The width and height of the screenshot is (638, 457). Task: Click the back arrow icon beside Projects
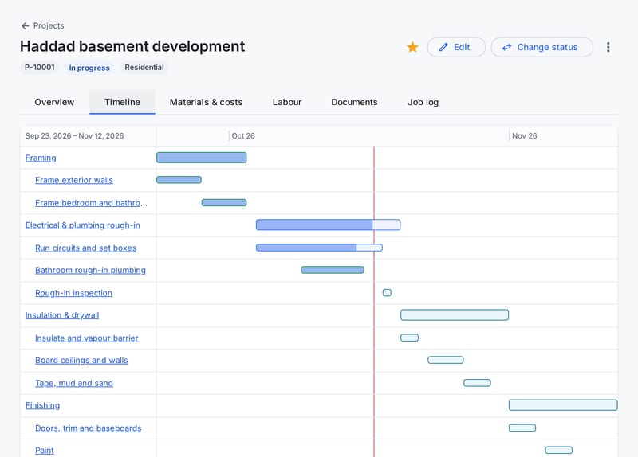click(26, 26)
